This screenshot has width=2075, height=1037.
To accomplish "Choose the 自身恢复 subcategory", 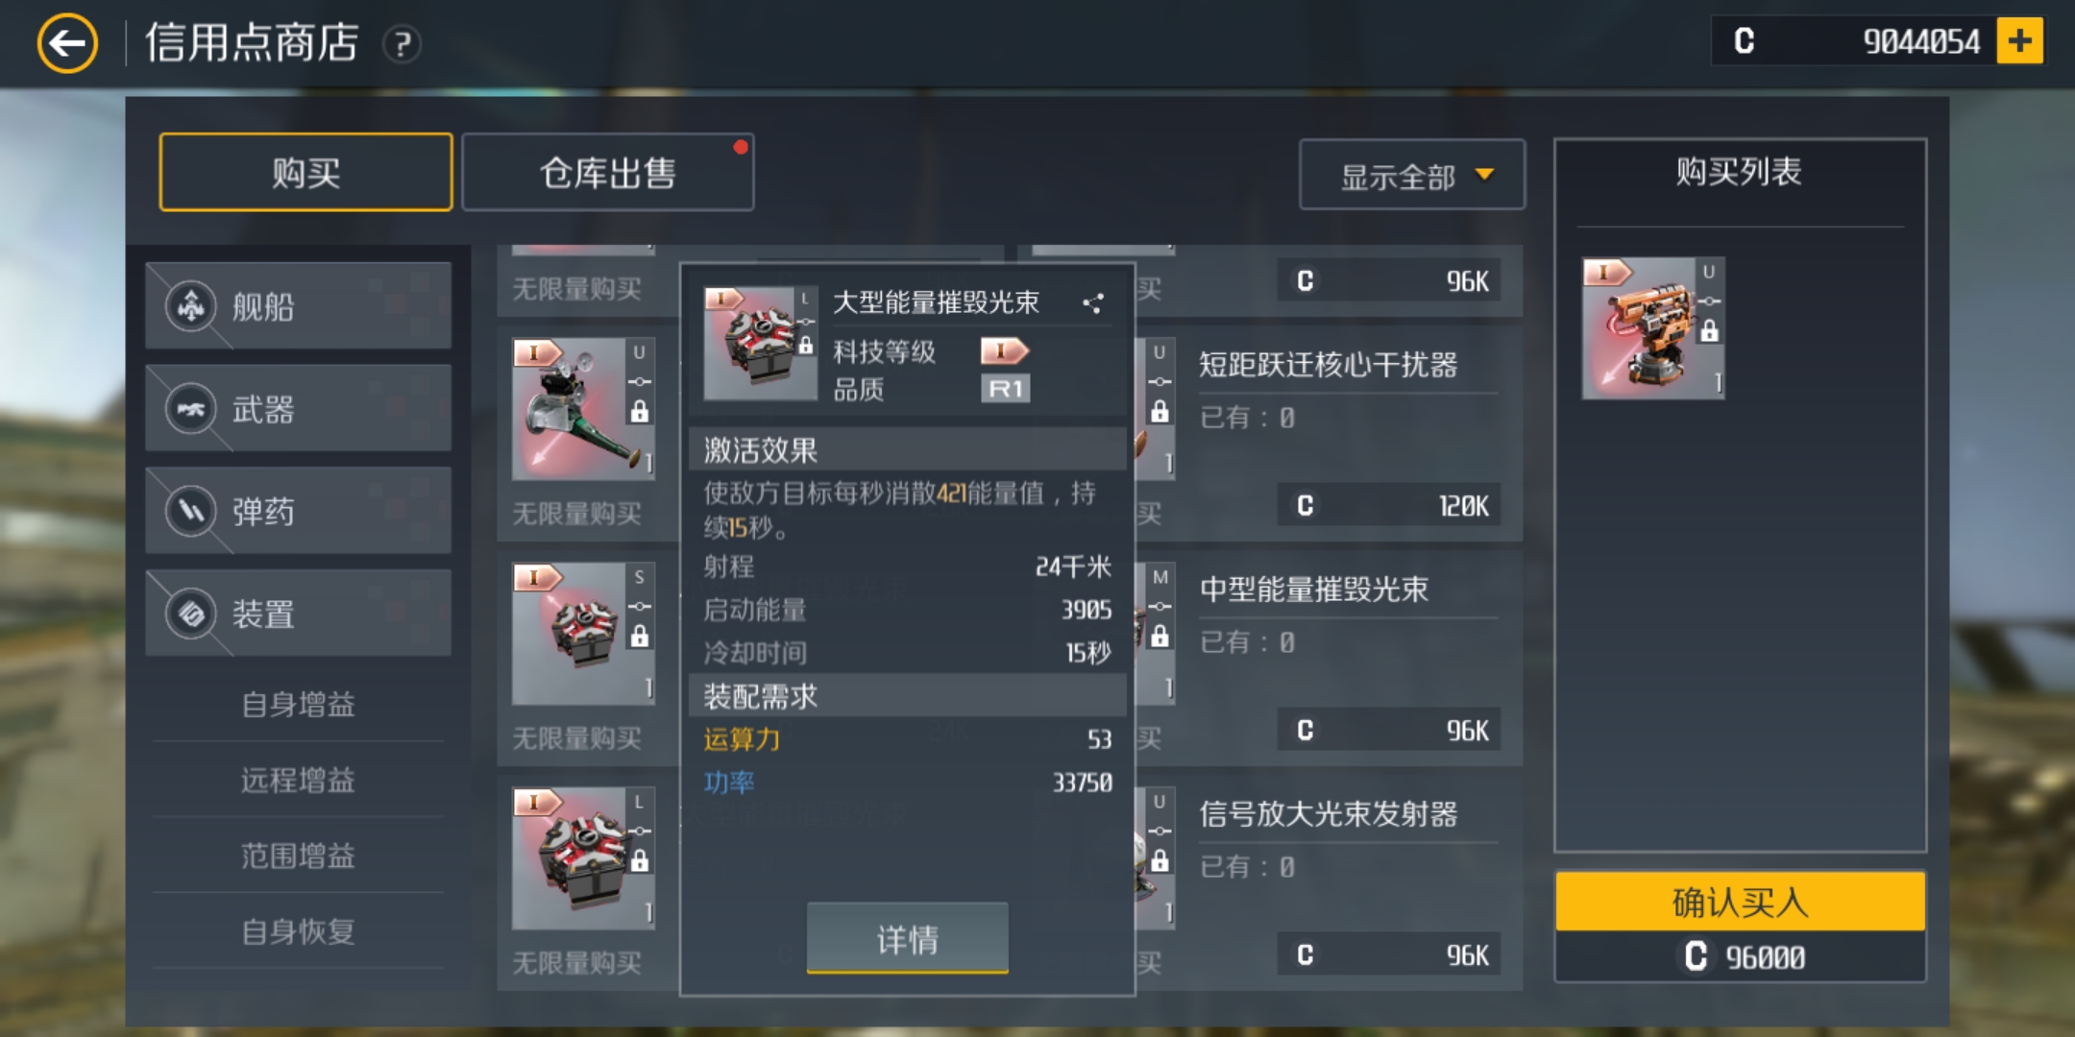I will click(298, 931).
